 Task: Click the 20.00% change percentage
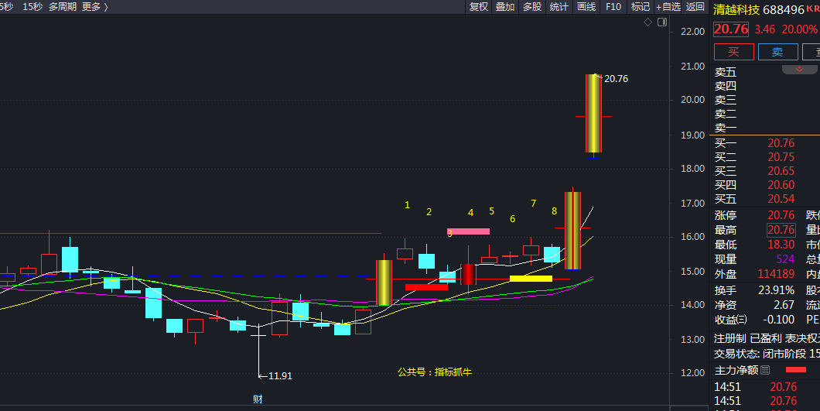[x=799, y=29]
